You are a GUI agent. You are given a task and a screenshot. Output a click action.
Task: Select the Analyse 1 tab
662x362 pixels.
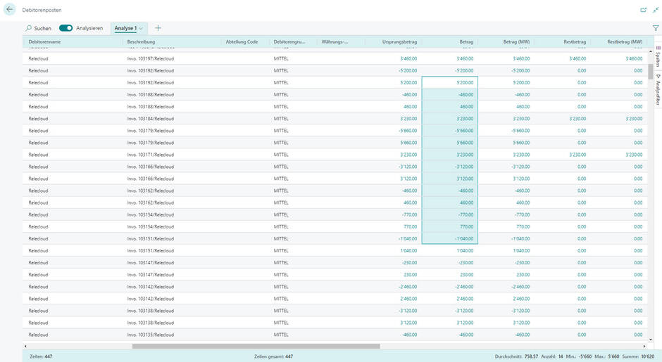coord(125,28)
